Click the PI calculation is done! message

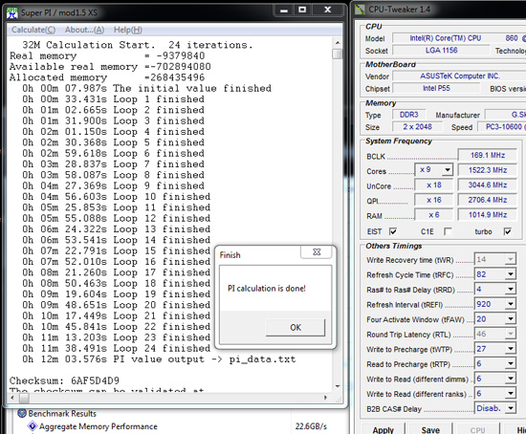tap(267, 289)
